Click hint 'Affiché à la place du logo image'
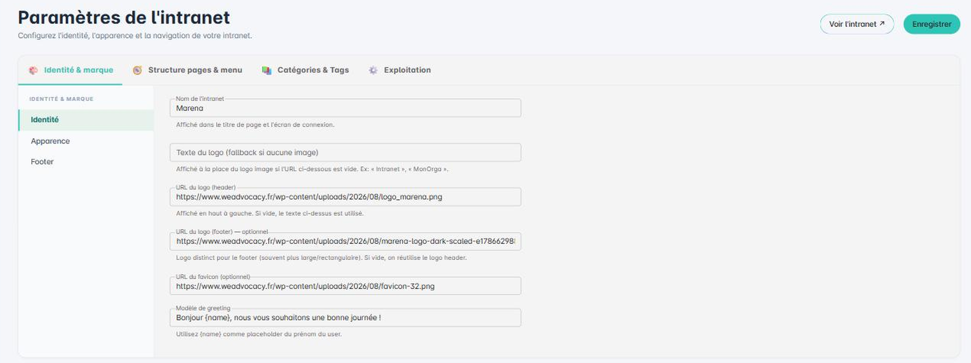The width and height of the screenshot is (971, 363). (312, 169)
